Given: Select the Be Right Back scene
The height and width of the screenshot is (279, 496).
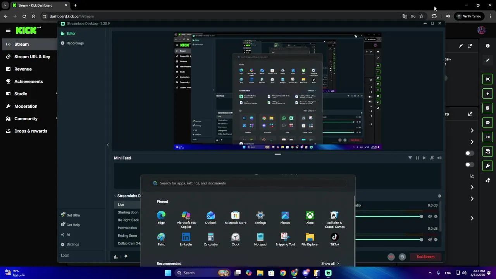Looking at the screenshot, I should pos(128,220).
